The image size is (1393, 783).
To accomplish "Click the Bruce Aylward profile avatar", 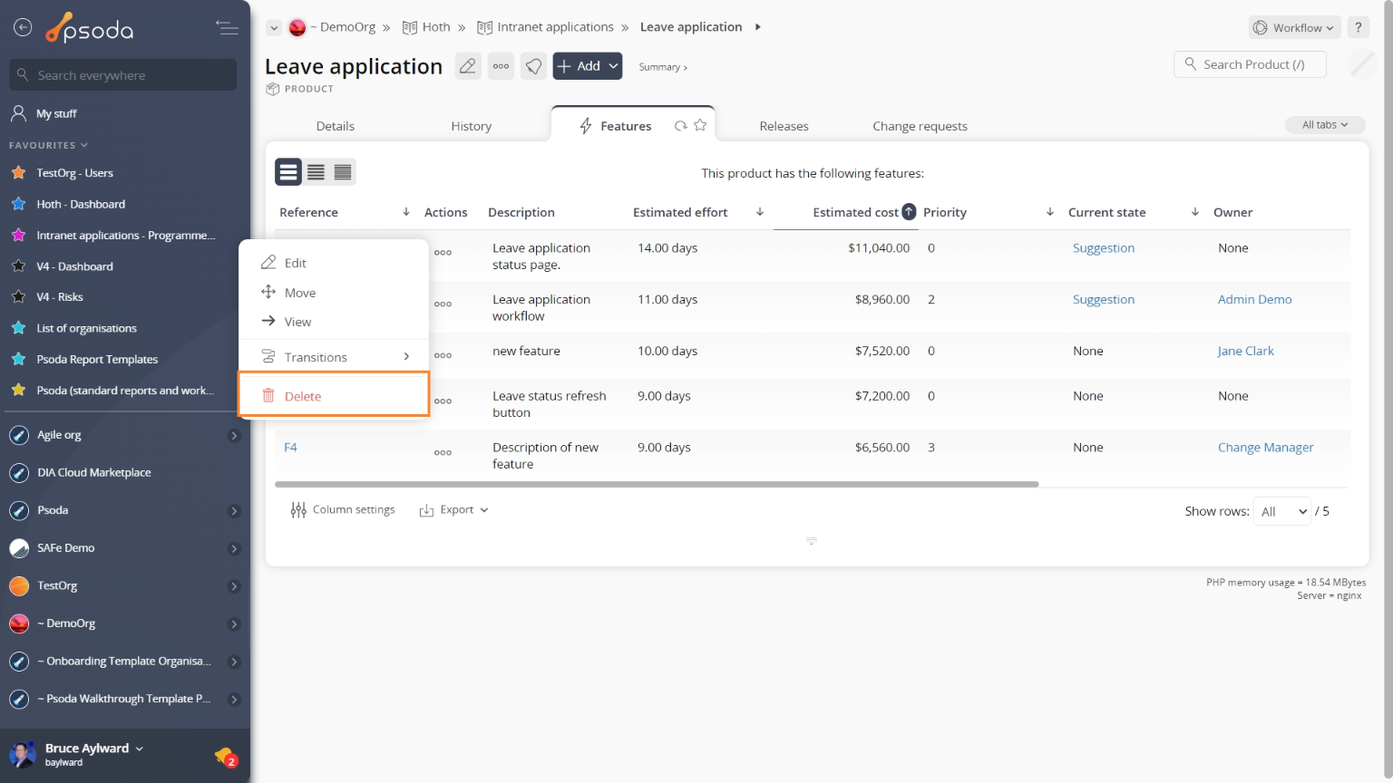I will click(22, 754).
